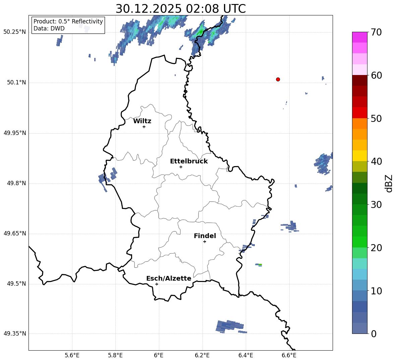Click the 50.1°N latitude label
Viewport: 397px width, 362px height.
(x=16, y=83)
